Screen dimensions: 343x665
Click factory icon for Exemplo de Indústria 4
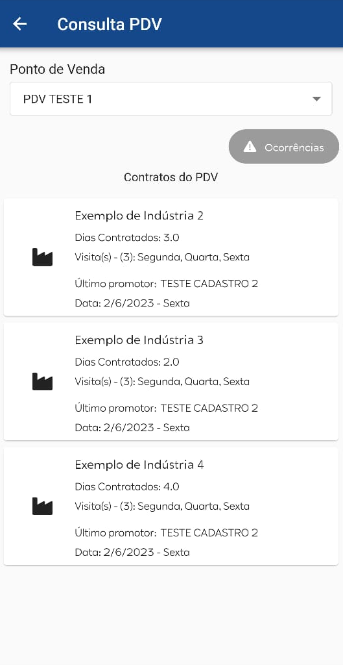click(42, 506)
